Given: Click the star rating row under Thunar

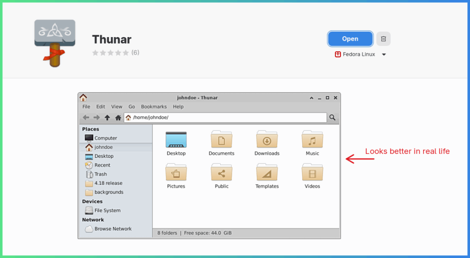Looking at the screenshot, I should point(111,53).
